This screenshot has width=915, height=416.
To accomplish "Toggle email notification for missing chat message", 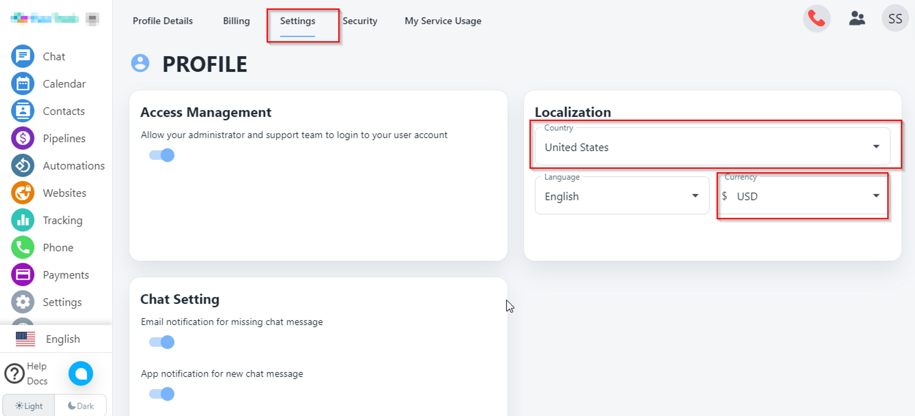I will pos(162,342).
